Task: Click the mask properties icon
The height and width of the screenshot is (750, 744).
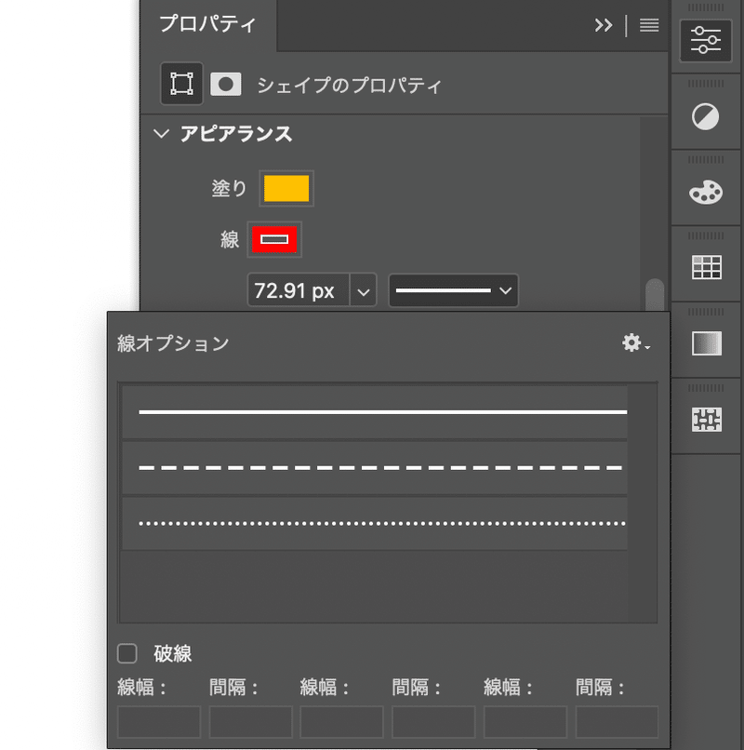Action: (226, 84)
